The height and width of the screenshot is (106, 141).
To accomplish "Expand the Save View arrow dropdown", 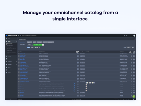I will pyautogui.click(x=40, y=47).
